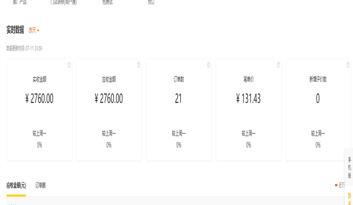This screenshot has height=205, width=353.
Task: Show the help tooltip for 笔单价
Action: tap(278, 65)
